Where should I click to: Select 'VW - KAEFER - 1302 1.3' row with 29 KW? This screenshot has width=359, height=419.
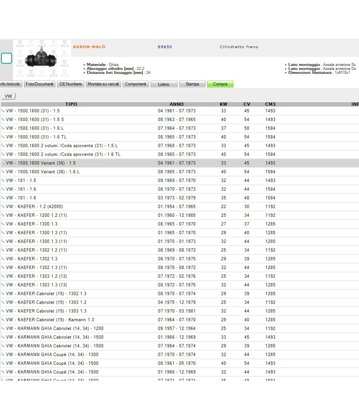point(32,259)
